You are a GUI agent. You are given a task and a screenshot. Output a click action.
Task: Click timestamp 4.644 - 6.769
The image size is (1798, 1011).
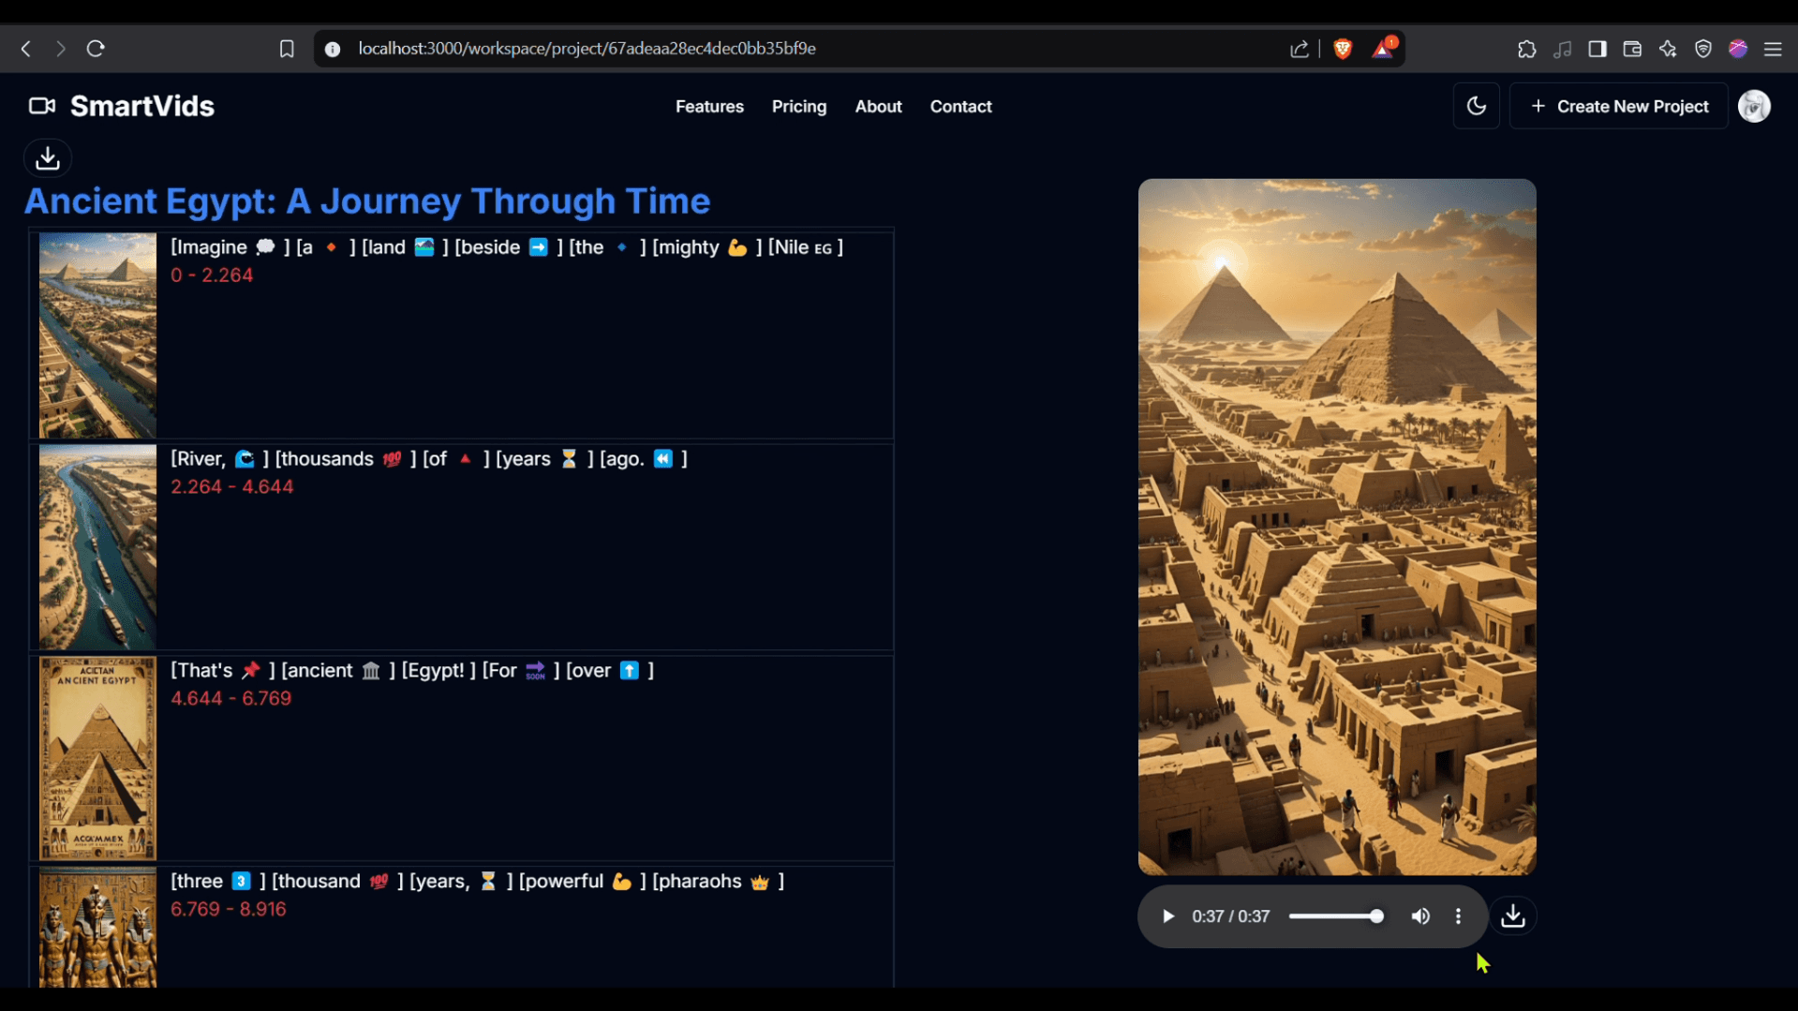pyautogui.click(x=231, y=699)
